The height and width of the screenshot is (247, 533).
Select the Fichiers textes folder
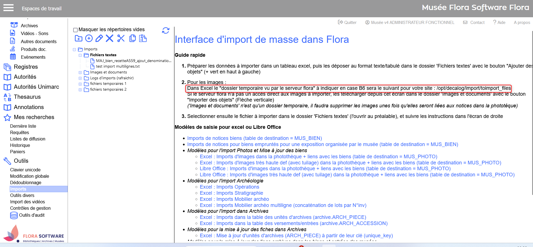[103, 55]
